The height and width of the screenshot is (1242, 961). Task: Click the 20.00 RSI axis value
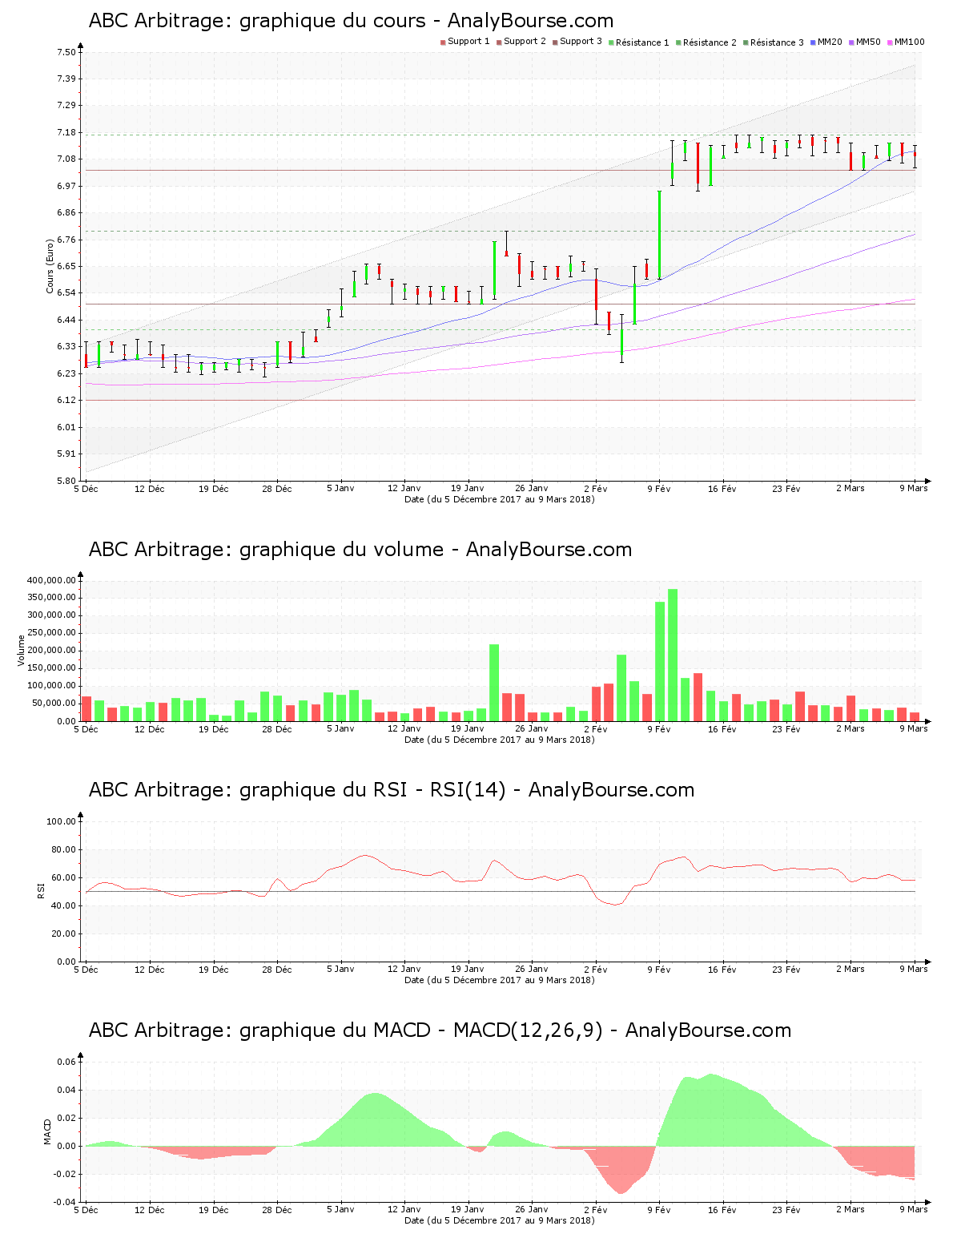[x=64, y=934]
